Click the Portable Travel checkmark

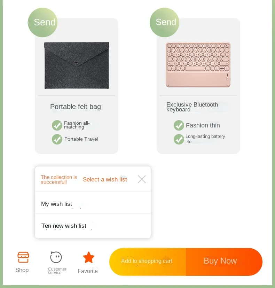pos(57,139)
